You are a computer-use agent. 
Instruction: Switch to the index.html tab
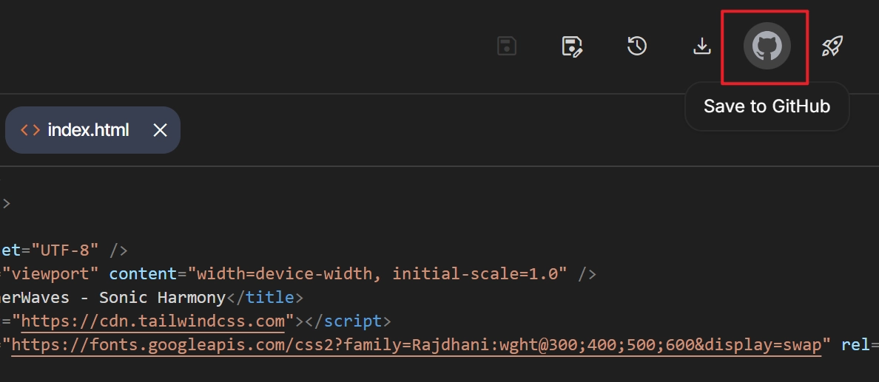click(x=88, y=131)
